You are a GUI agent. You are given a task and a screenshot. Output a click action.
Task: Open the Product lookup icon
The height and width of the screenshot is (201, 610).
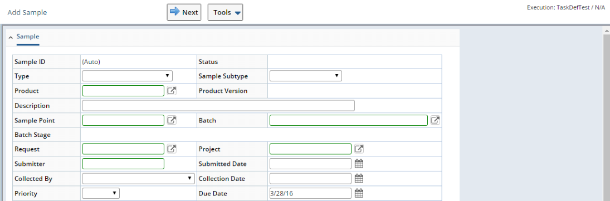(x=172, y=91)
